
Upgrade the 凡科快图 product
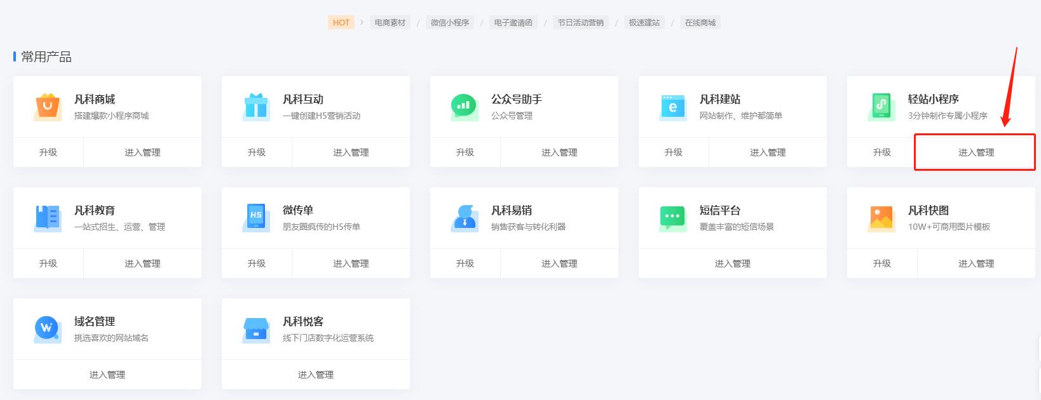click(882, 263)
